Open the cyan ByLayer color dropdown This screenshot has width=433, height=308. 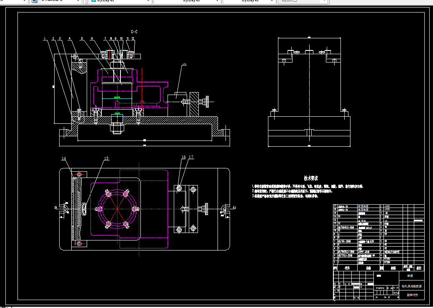(120, 1)
